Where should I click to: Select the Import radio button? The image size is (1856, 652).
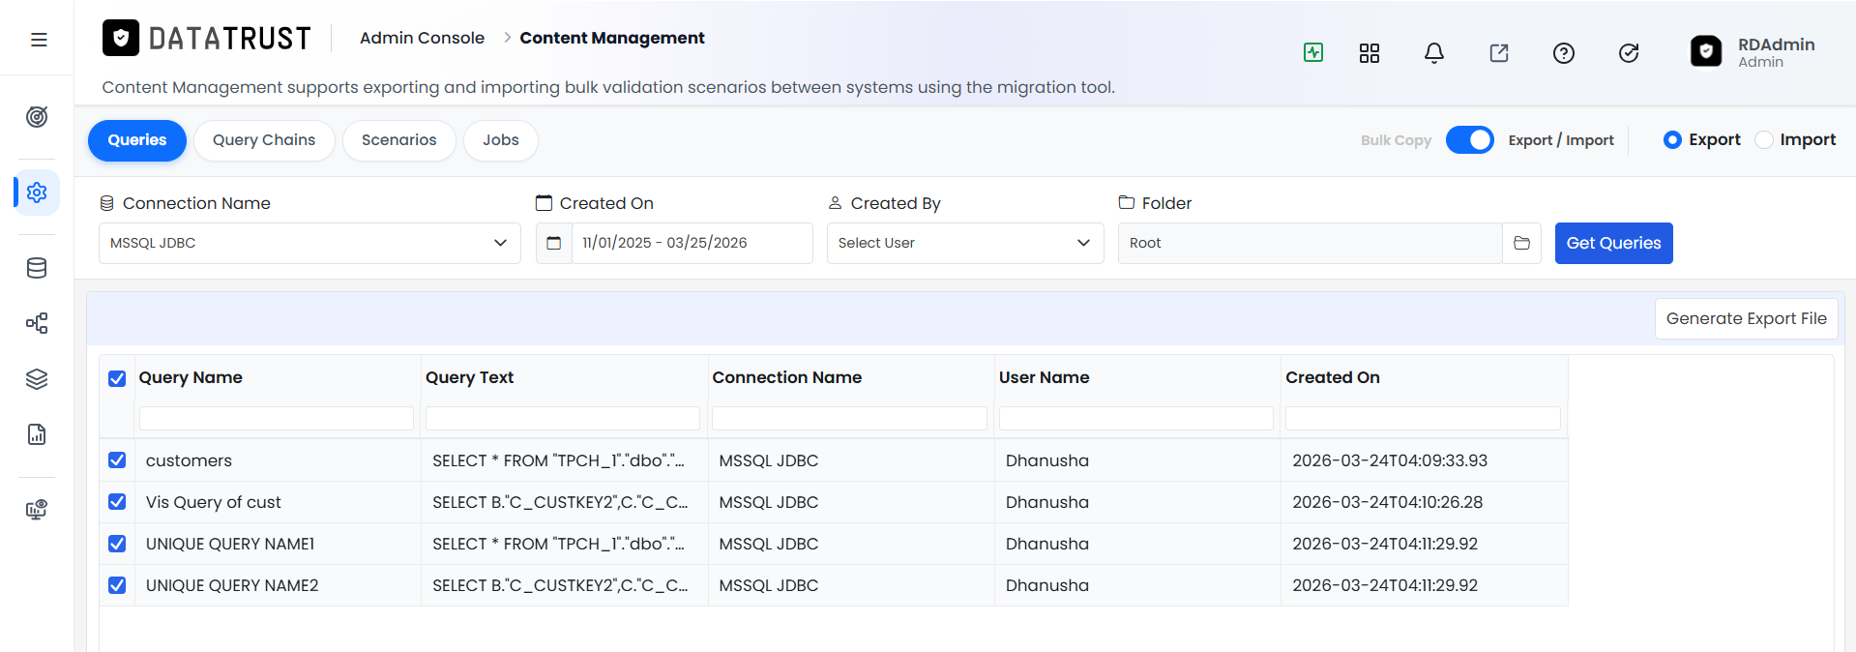pos(1764,140)
